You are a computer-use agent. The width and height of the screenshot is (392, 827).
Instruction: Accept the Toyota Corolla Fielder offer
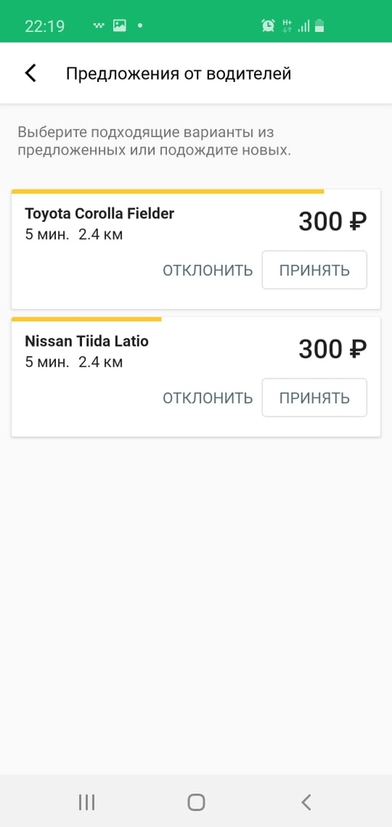click(315, 270)
